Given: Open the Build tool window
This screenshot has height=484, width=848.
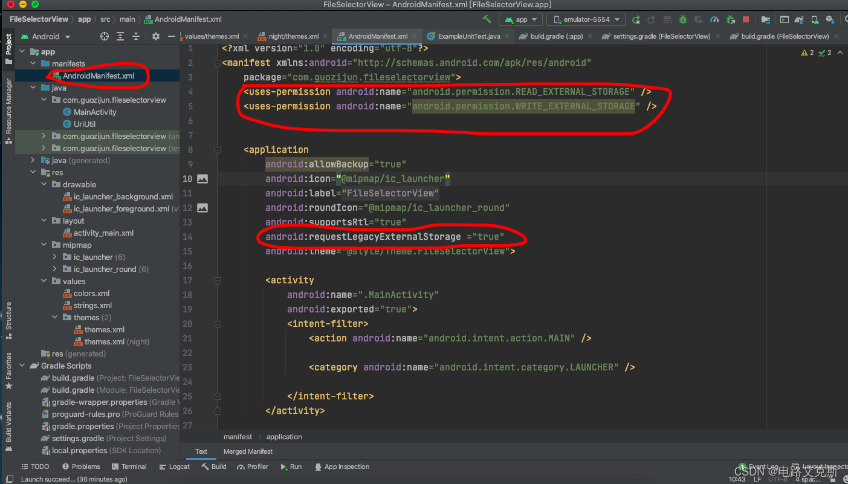Looking at the screenshot, I should click(x=214, y=466).
